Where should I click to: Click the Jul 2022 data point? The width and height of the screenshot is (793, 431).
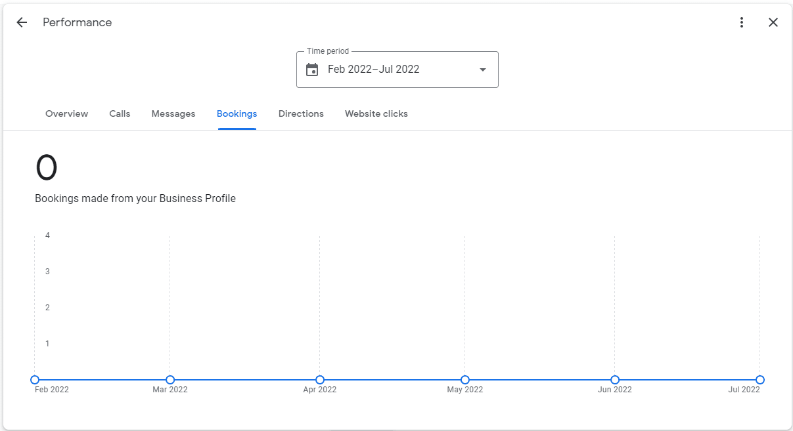tap(760, 380)
